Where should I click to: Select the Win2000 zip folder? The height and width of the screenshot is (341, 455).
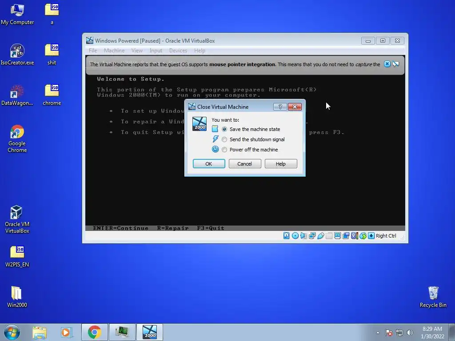(x=17, y=297)
